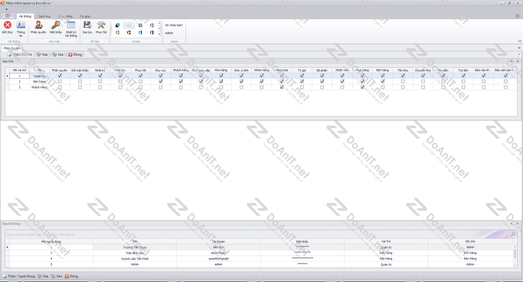Switch to the Danh mục ribbon tab

point(44,16)
